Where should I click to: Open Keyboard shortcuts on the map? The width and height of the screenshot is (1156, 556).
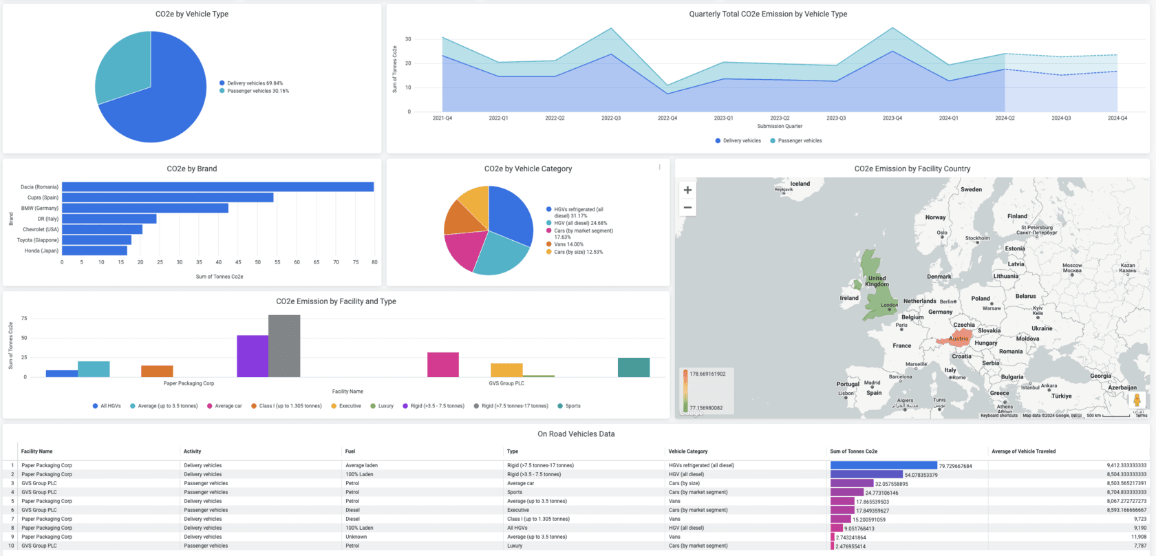tap(999, 416)
